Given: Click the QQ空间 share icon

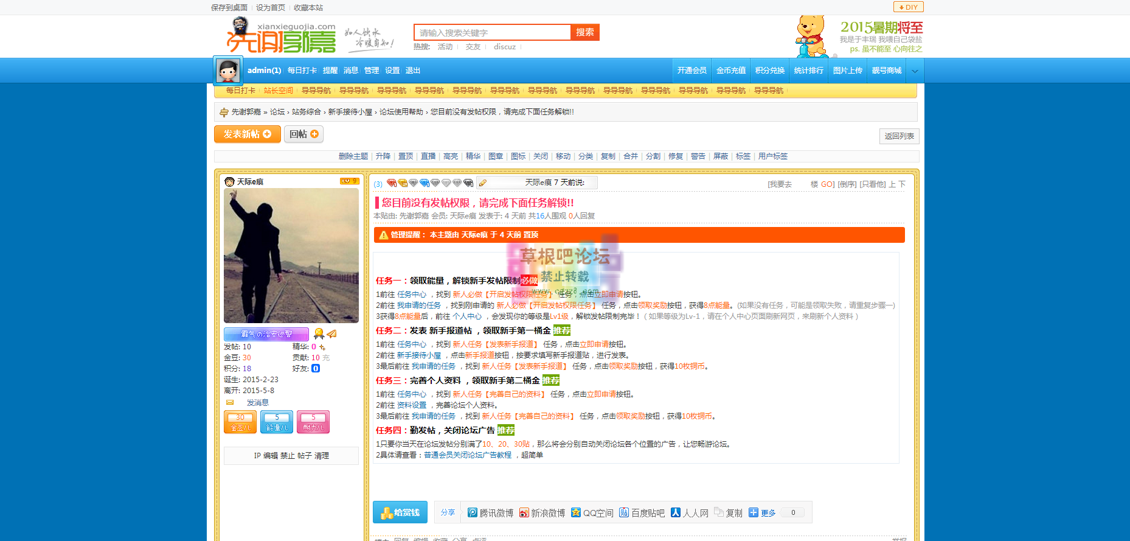Looking at the screenshot, I should pos(576,513).
